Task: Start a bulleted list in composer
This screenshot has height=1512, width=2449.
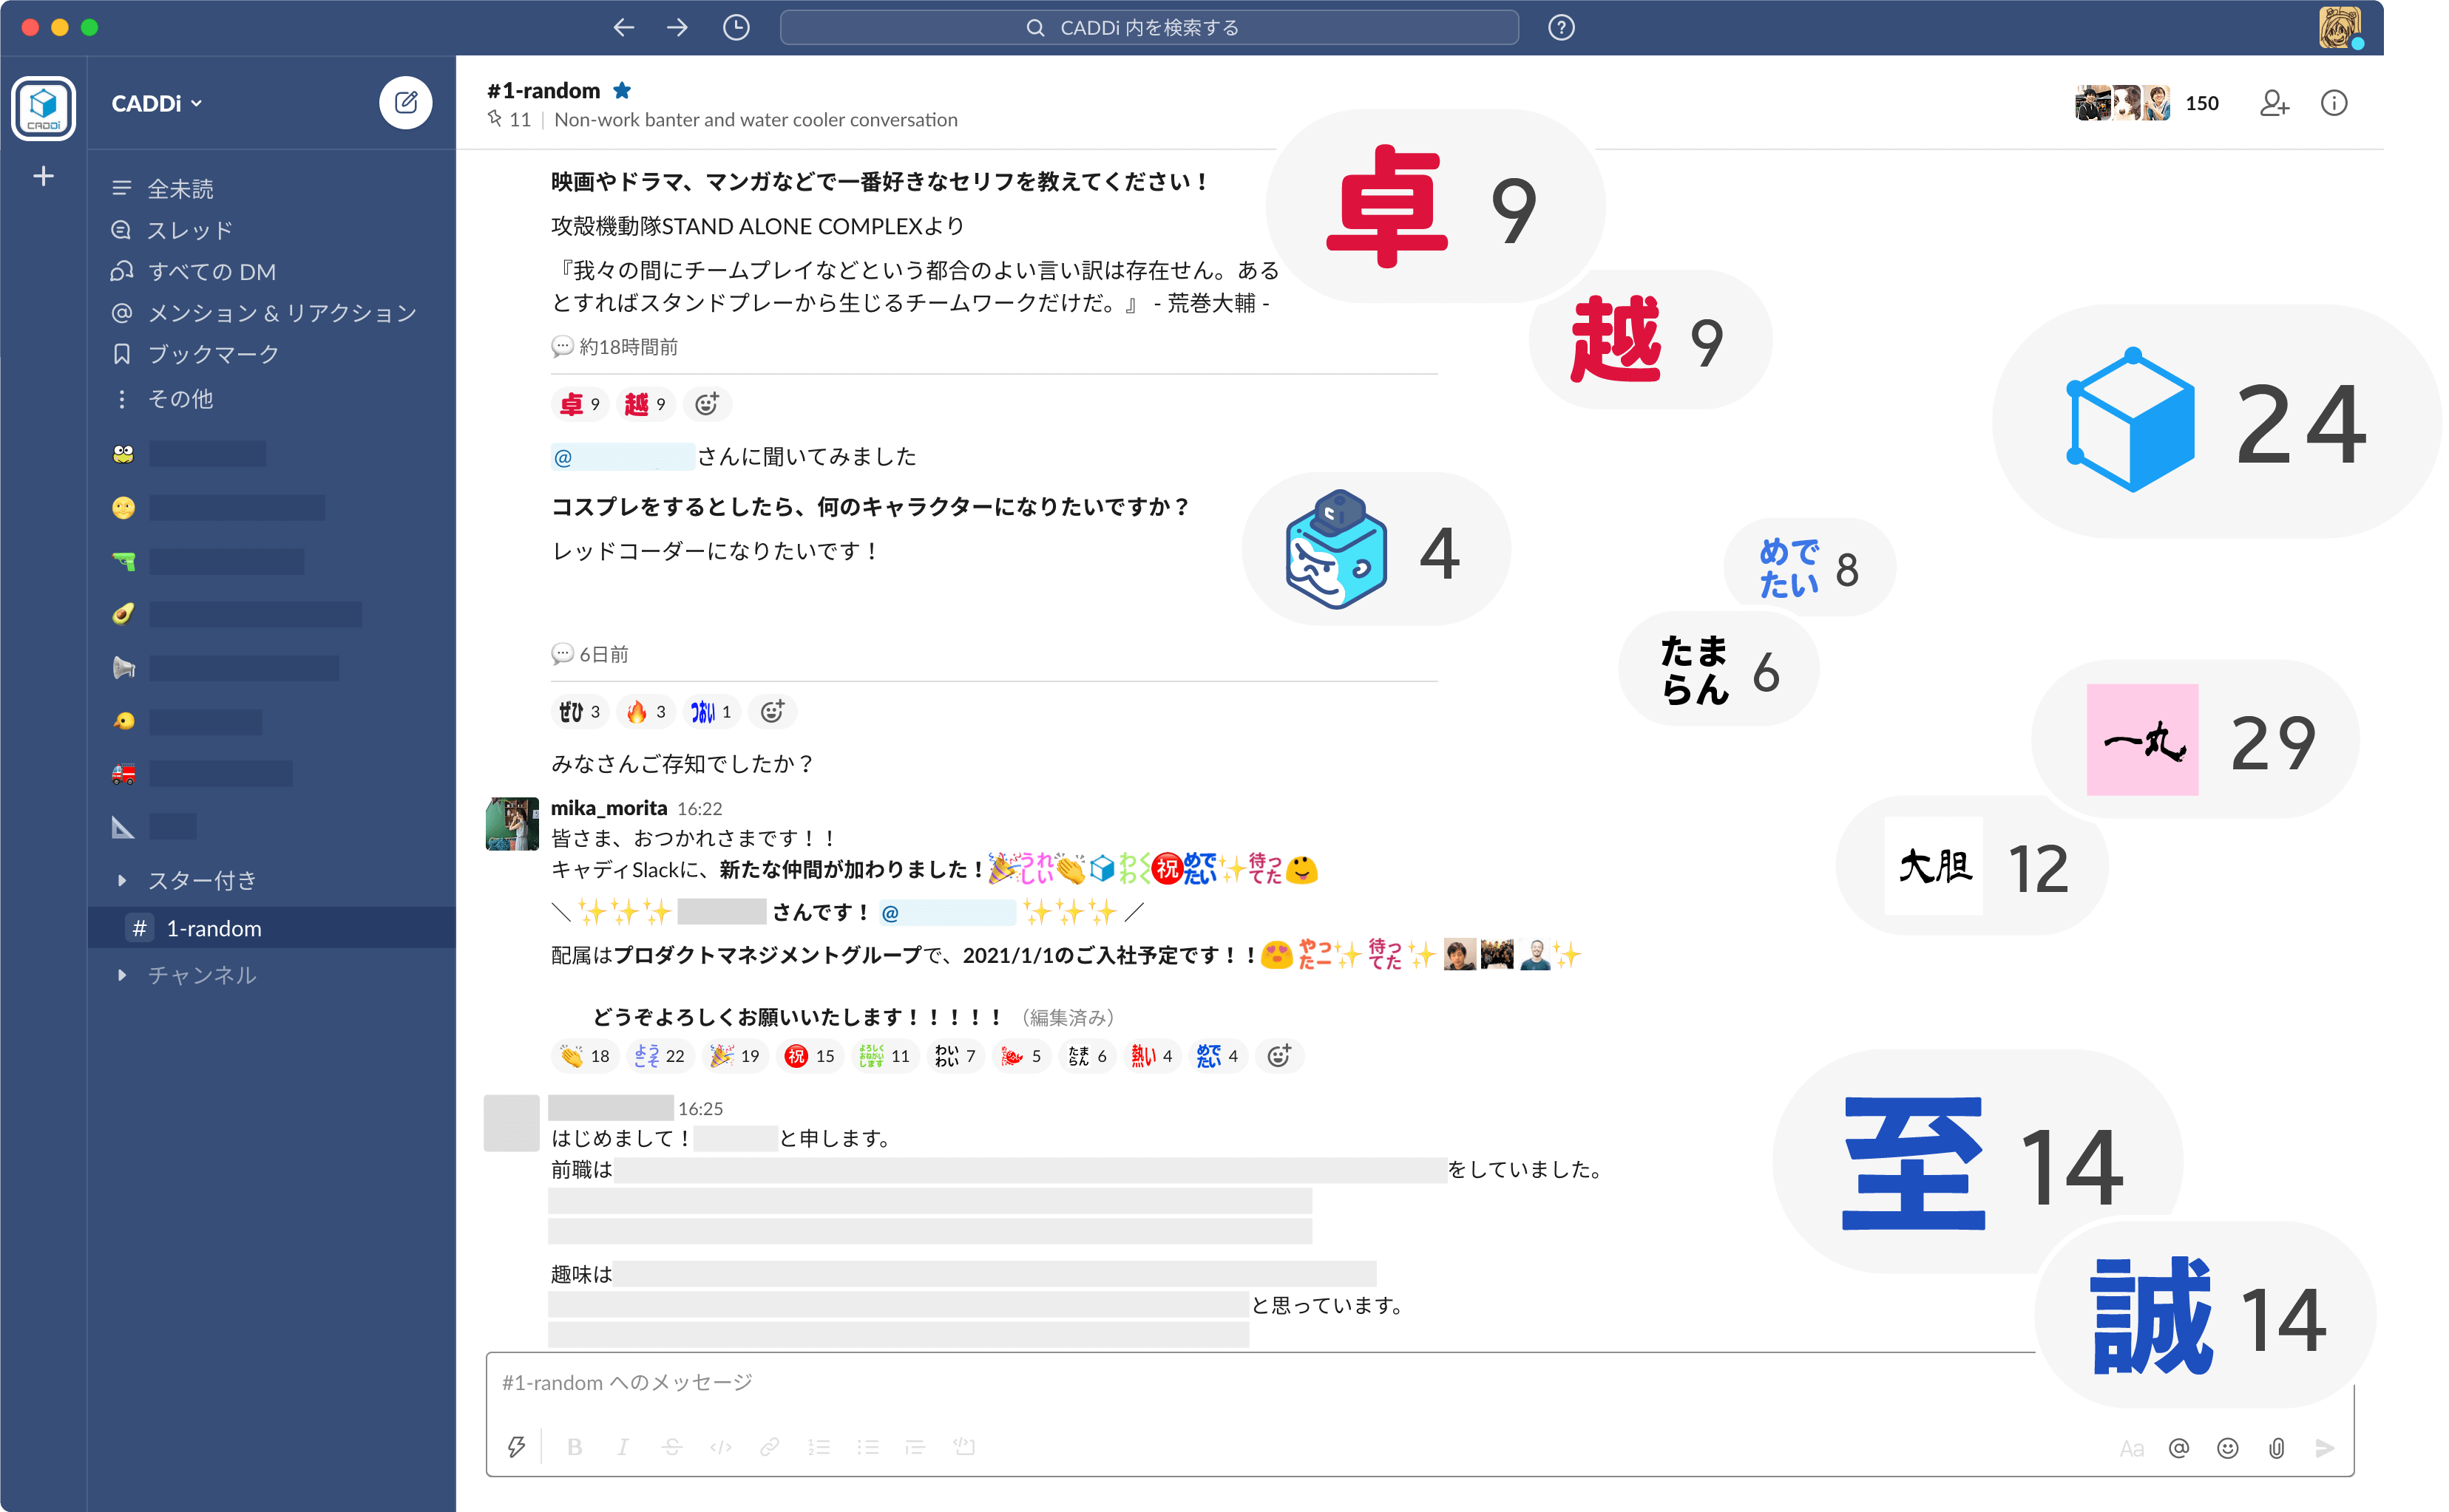Action: pyautogui.click(x=867, y=1447)
